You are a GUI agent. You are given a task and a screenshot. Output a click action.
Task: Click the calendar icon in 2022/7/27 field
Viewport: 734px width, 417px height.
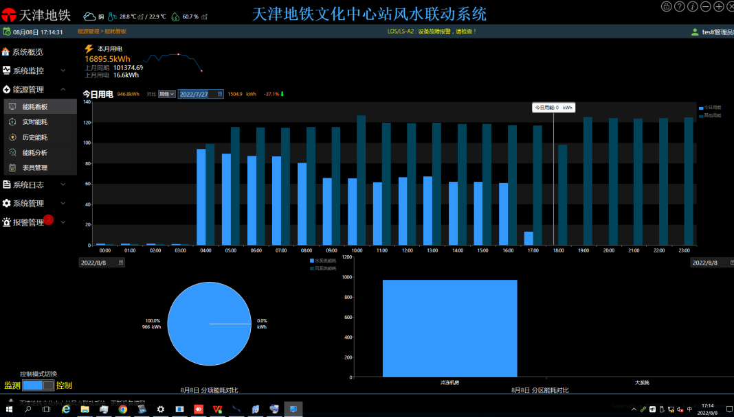pyautogui.click(x=220, y=94)
